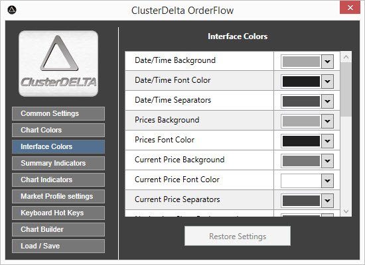Open Chart Indicators section
Viewport: 365px width, 265px height.
pos(58,180)
